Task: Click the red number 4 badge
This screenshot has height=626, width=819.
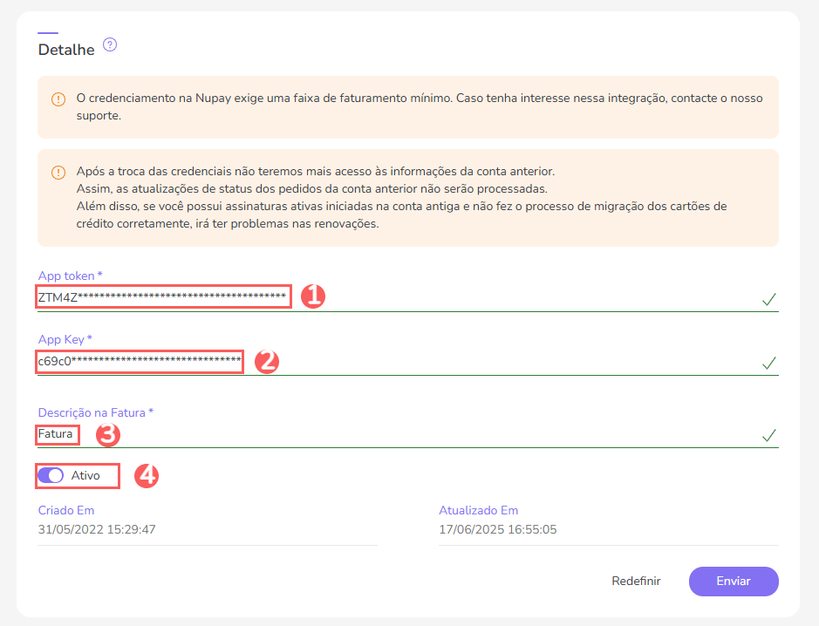Action: click(x=146, y=476)
